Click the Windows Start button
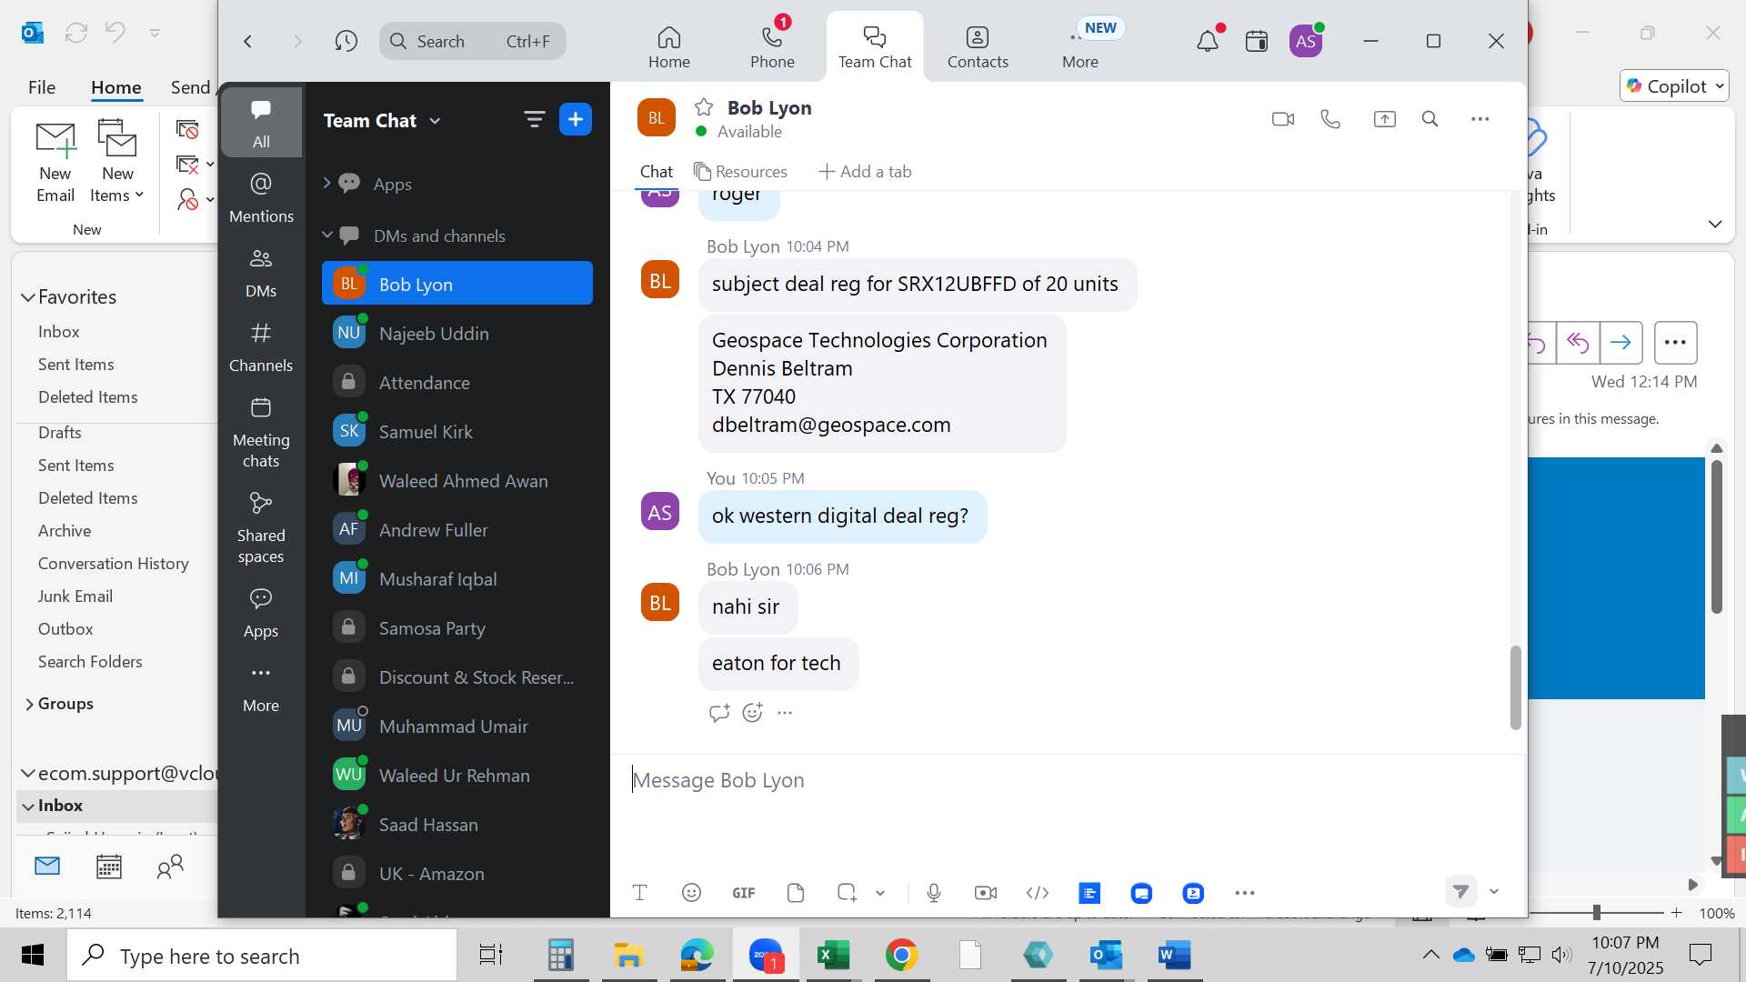This screenshot has width=1746, height=982. point(33,956)
